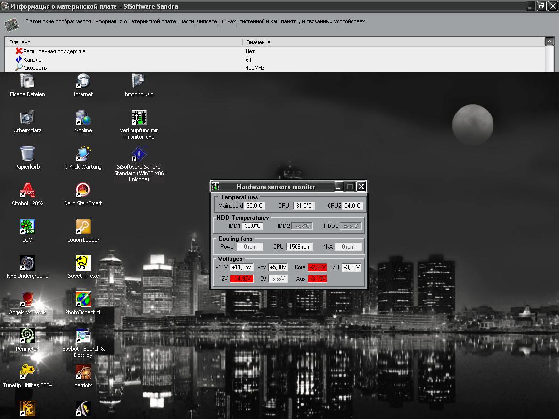The image size is (559, 419).
Task: Click the +5V voltage value +5,08V
Action: pyautogui.click(x=278, y=267)
